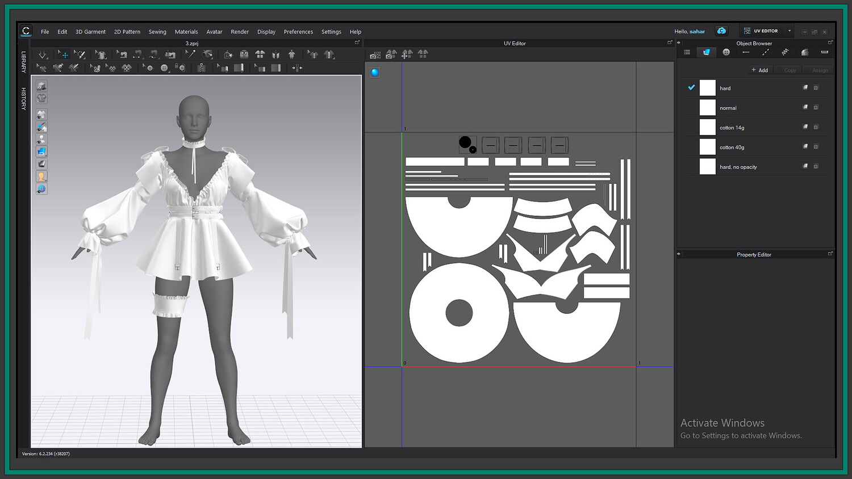852x479 pixels.
Task: Click the Button tool in second toolbar row
Action: (x=164, y=68)
